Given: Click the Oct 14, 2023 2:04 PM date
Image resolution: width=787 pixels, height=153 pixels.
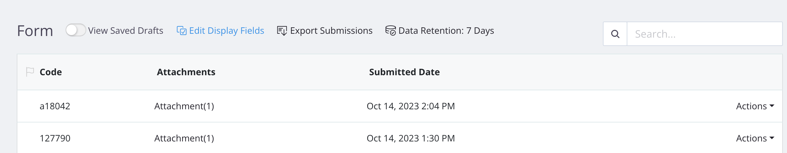Looking at the screenshot, I should click(411, 106).
